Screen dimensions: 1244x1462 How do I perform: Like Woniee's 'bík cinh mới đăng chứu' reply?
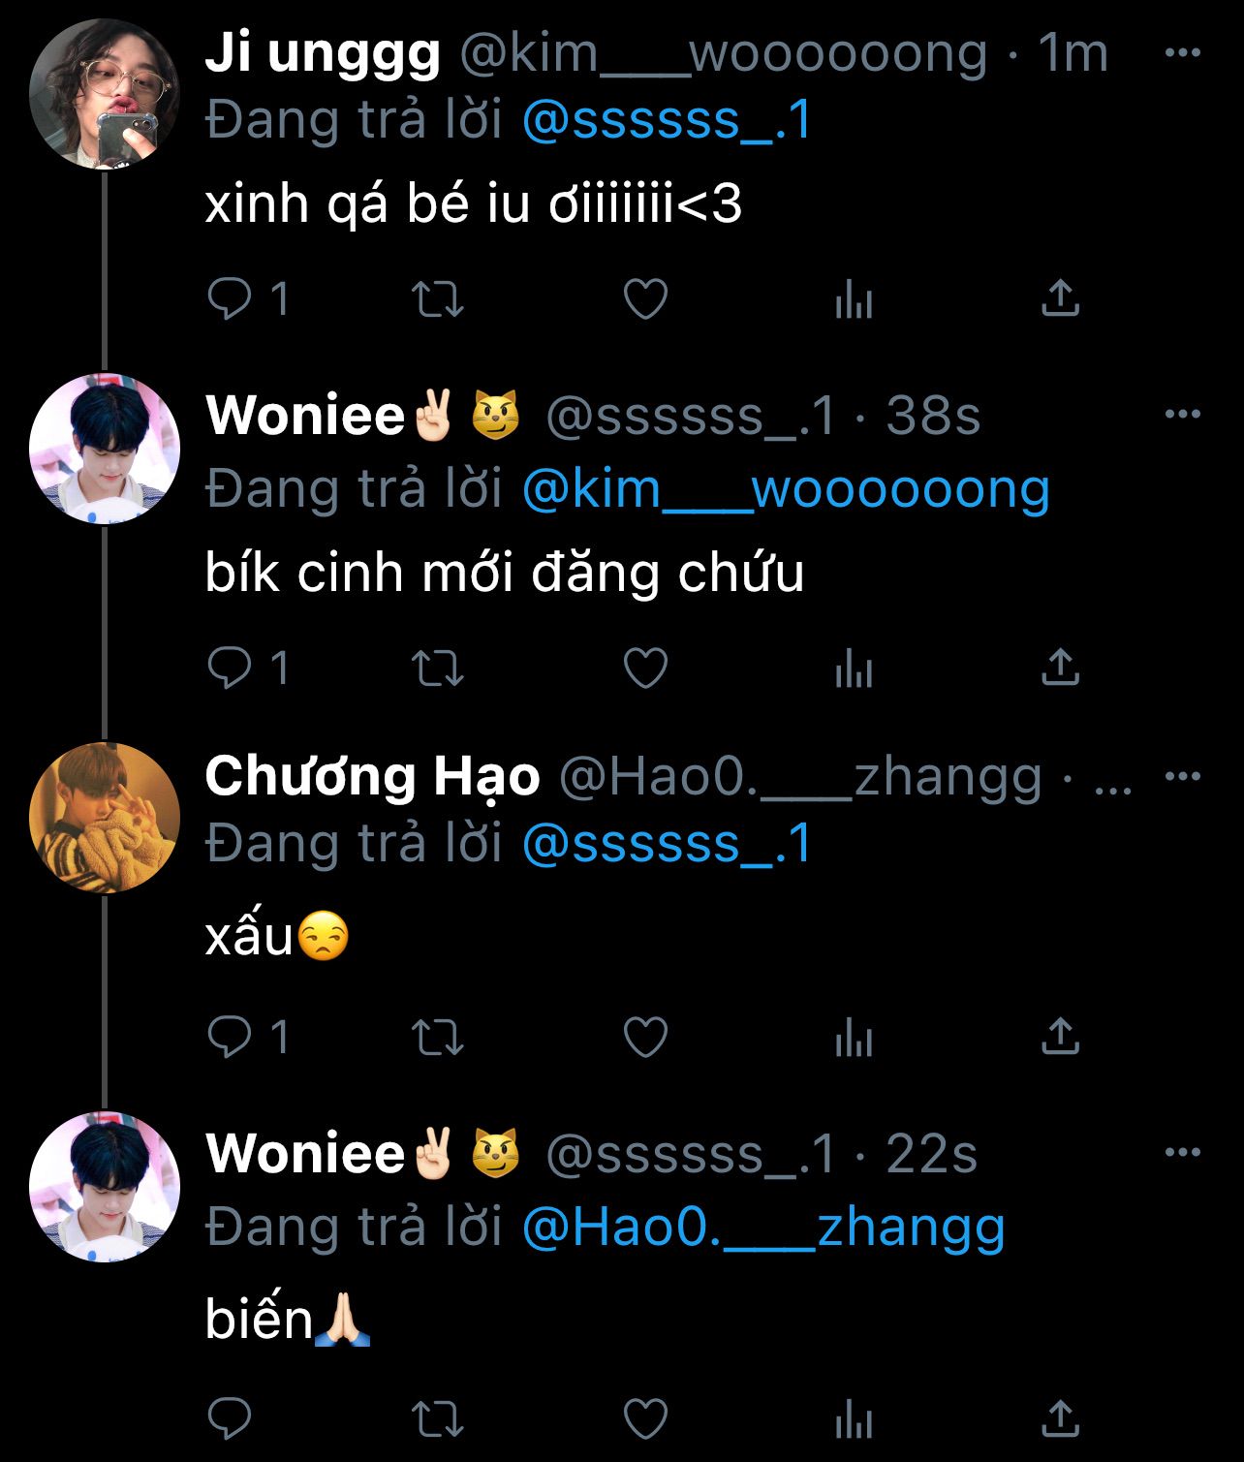pos(645,668)
